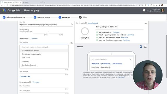Go to Create ads step
This screenshot has height=94, width=167.
coord(64,17)
